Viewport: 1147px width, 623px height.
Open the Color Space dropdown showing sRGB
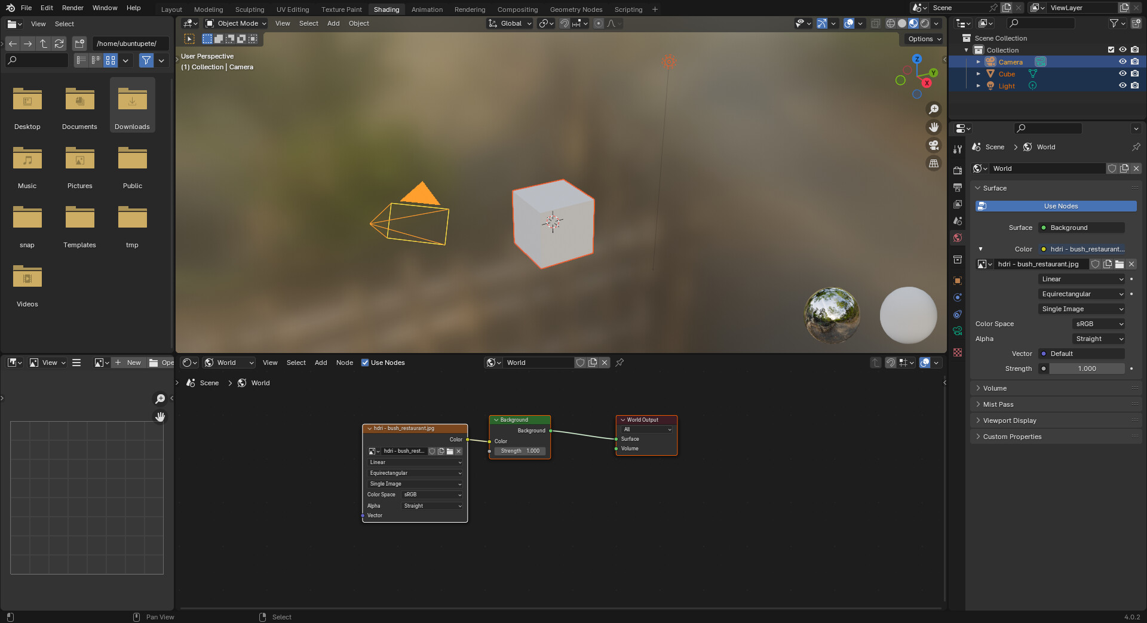1098,324
